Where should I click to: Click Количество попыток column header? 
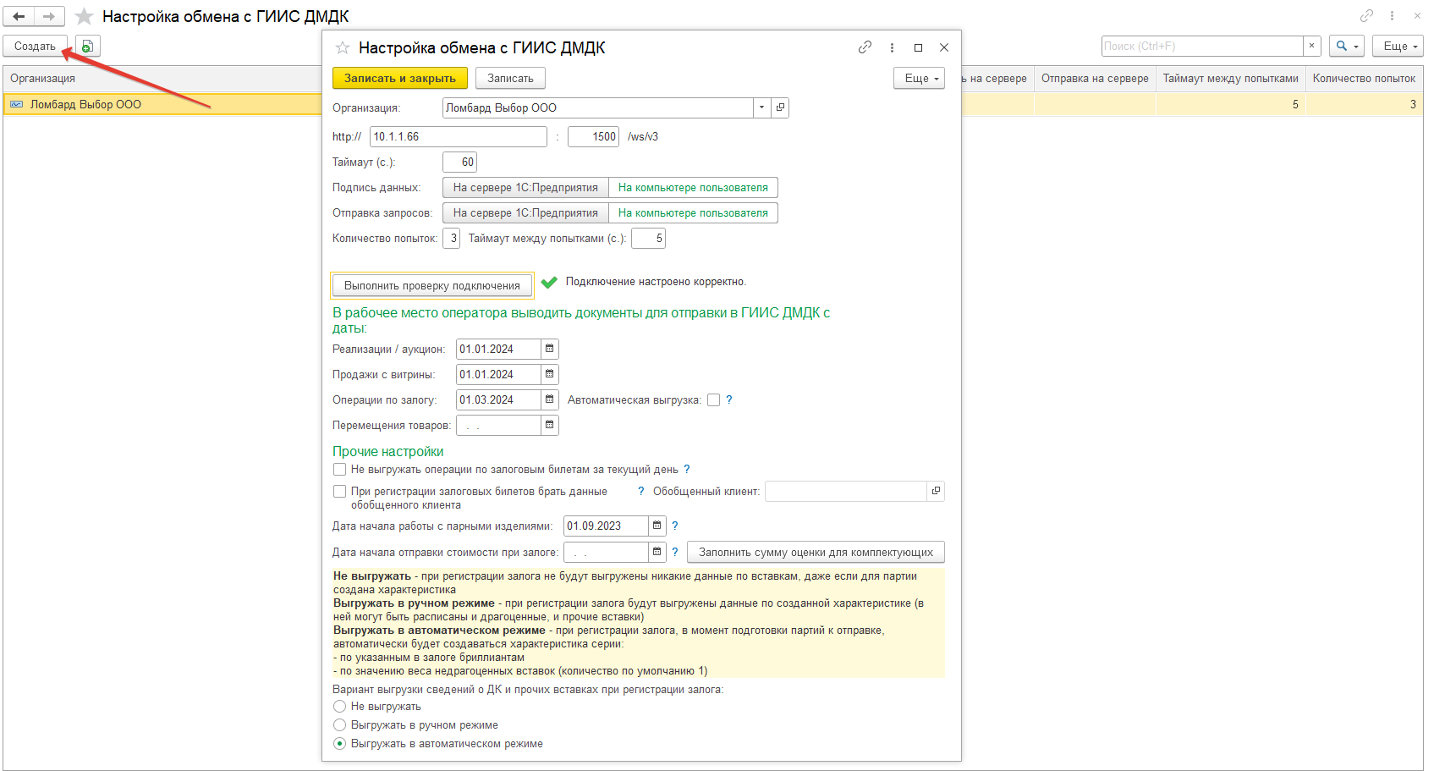(x=1364, y=78)
